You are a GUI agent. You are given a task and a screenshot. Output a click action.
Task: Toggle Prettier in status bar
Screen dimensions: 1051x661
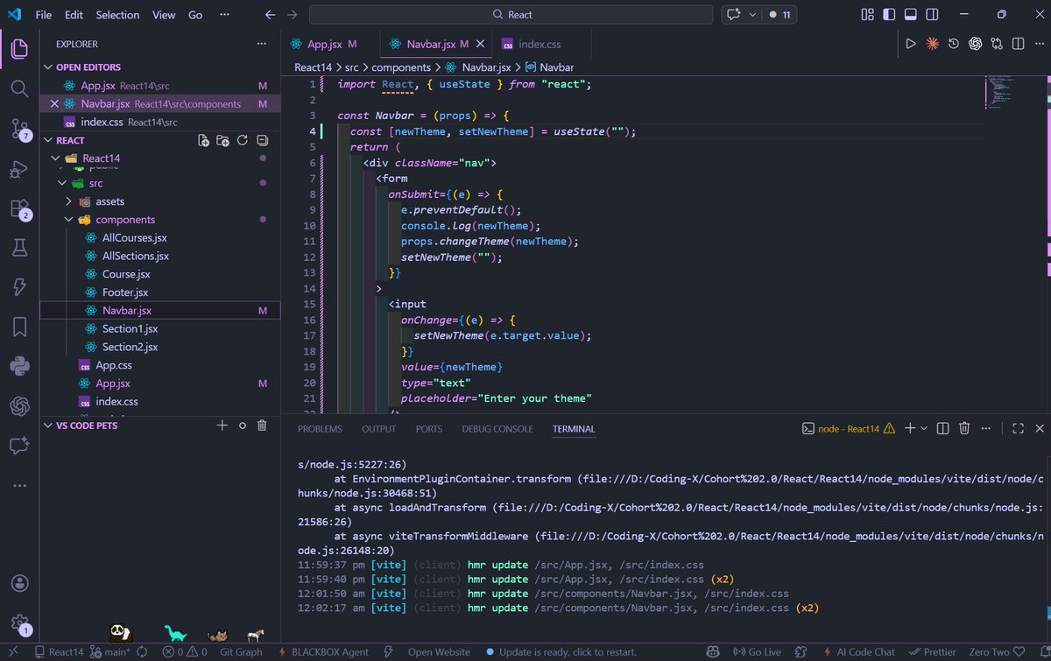[x=934, y=651]
